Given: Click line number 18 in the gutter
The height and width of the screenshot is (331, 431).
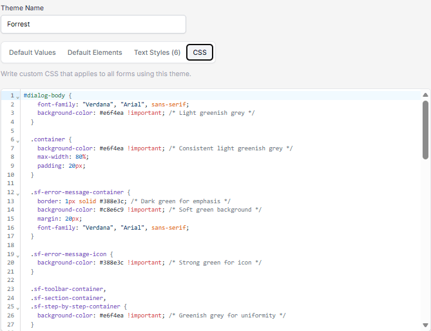Looking at the screenshot, I should pyautogui.click(x=10, y=245).
